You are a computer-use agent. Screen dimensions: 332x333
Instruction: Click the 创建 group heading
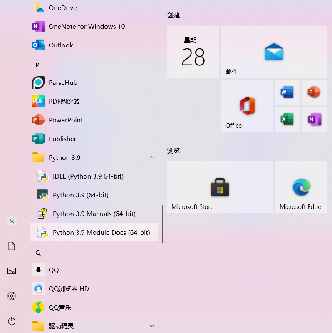point(173,15)
